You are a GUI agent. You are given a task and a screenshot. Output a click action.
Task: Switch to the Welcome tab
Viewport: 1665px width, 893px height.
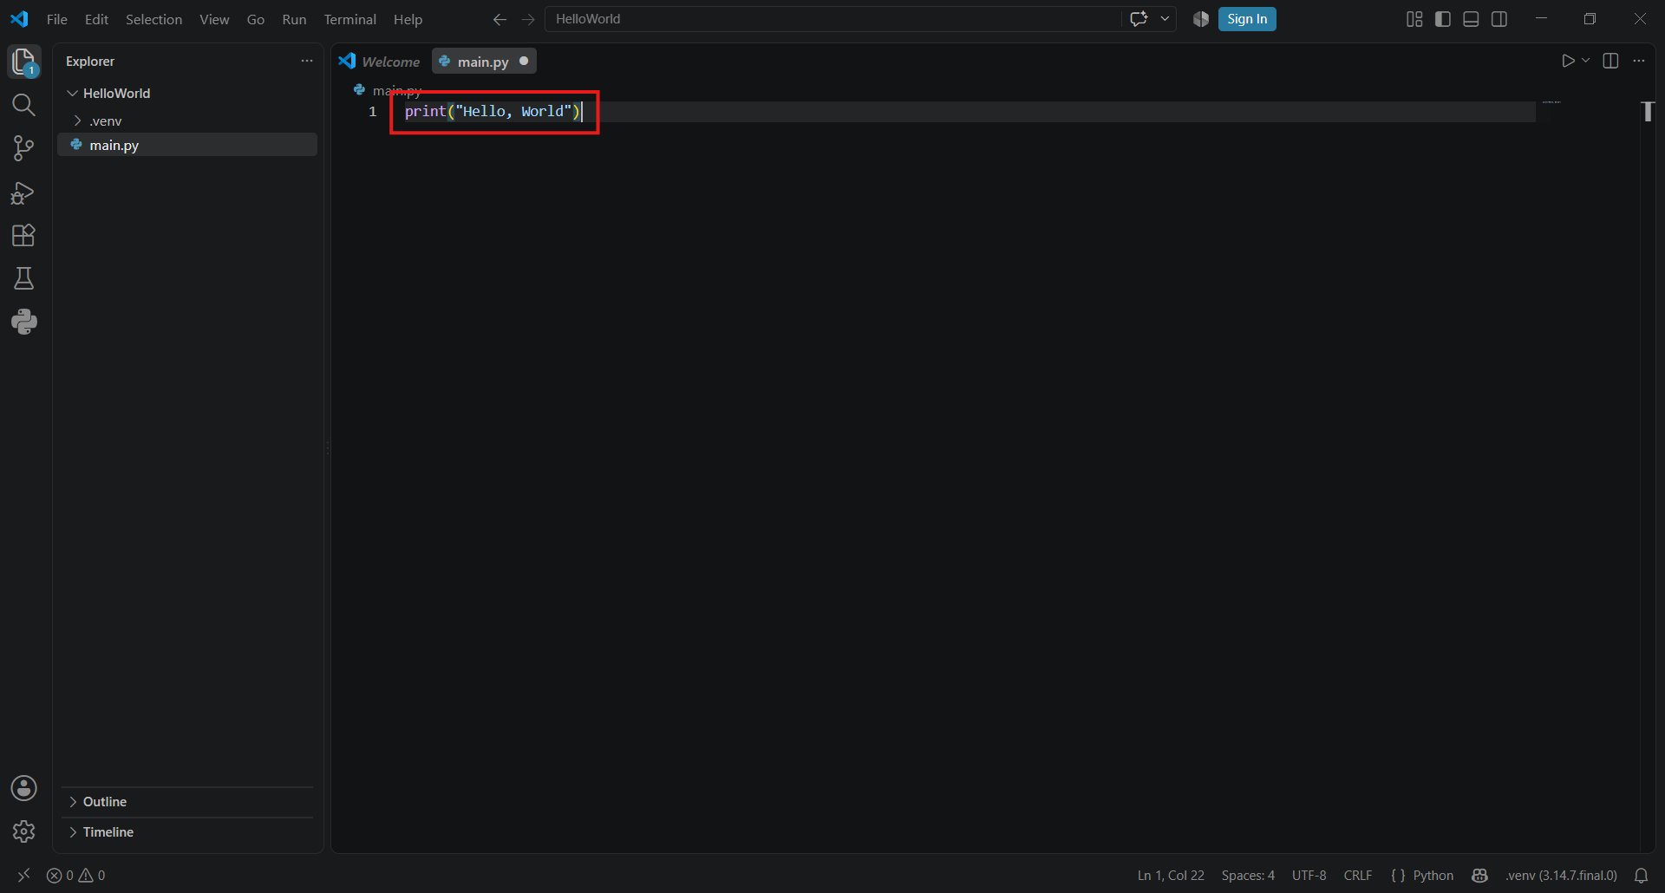[381, 62]
